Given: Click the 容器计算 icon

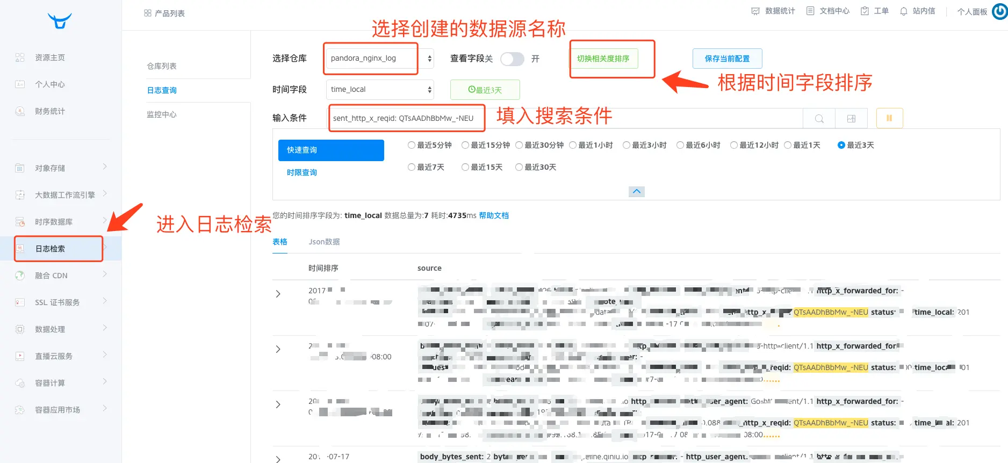Looking at the screenshot, I should pyautogui.click(x=20, y=383).
